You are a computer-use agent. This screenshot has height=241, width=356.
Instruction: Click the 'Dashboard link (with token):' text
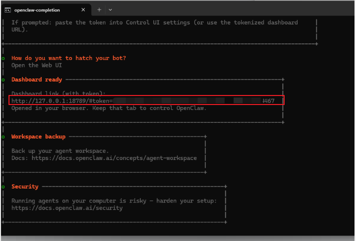pos(58,93)
